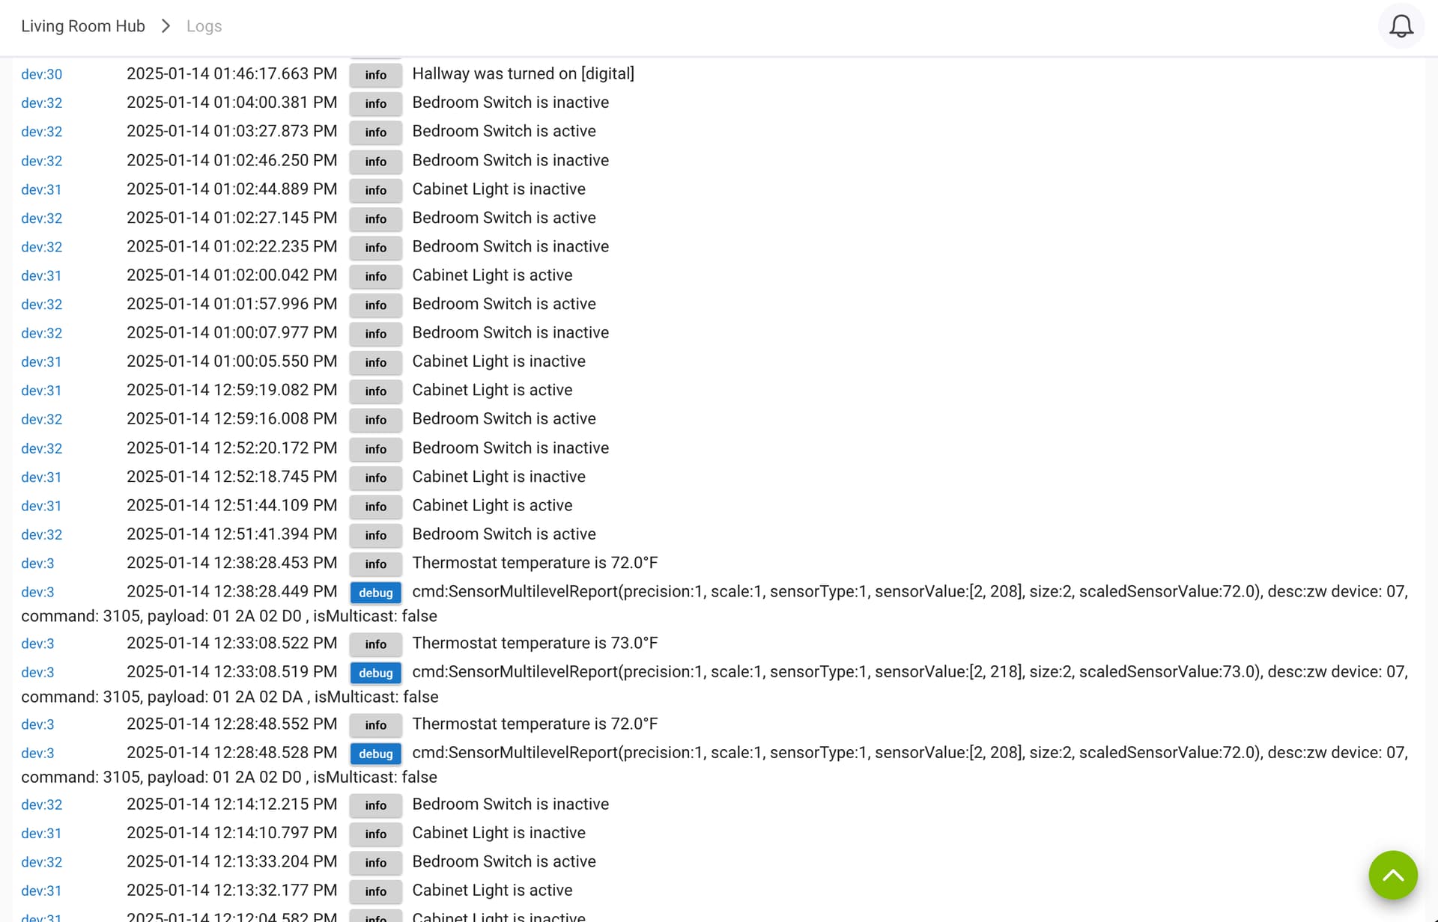Viewport: 1438px width, 922px height.
Task: Click the debug badge at 12:33:08.519 PM
Action: click(x=376, y=673)
